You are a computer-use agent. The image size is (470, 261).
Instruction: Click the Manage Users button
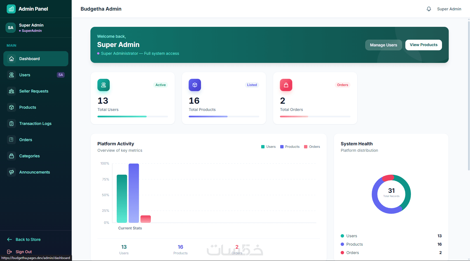click(384, 45)
